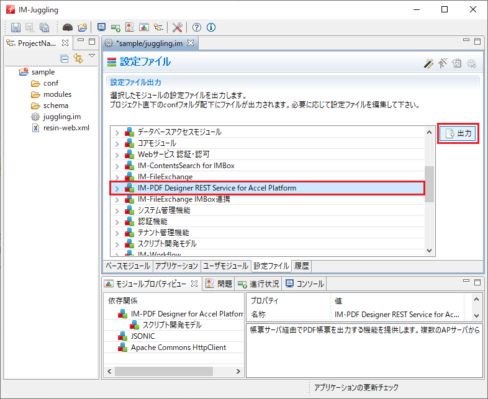Open the console view monitor icon

tap(101, 27)
